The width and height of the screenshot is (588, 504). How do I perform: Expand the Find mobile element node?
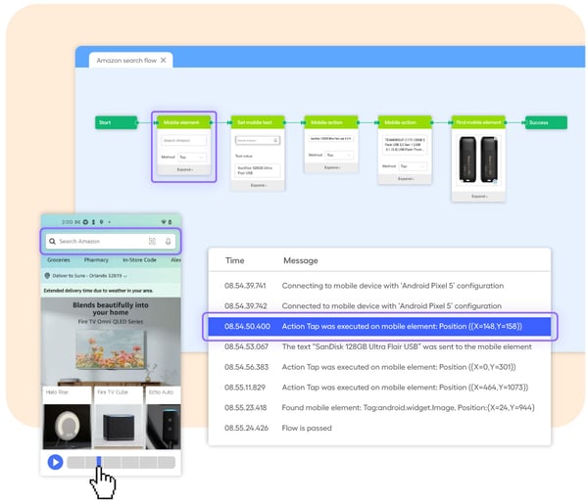coord(479,196)
